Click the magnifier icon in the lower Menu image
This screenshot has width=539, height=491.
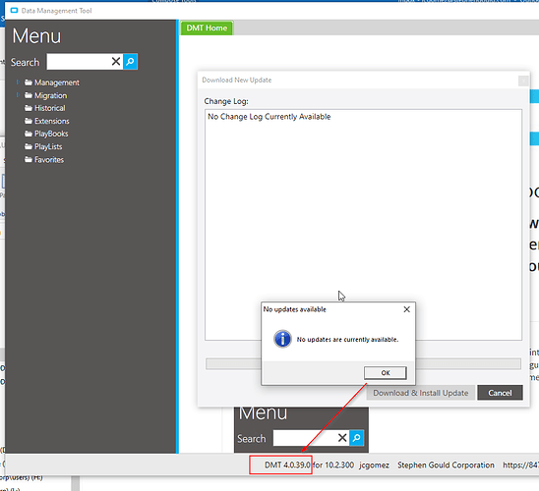357,438
